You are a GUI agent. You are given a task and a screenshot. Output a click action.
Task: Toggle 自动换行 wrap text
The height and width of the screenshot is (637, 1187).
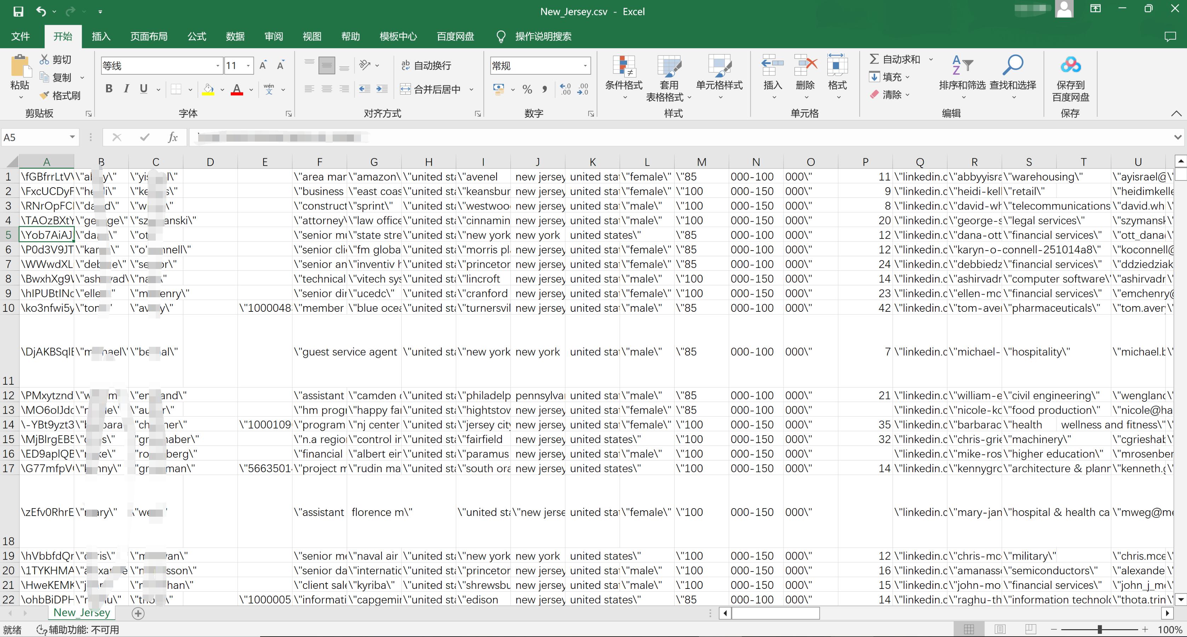[426, 65]
